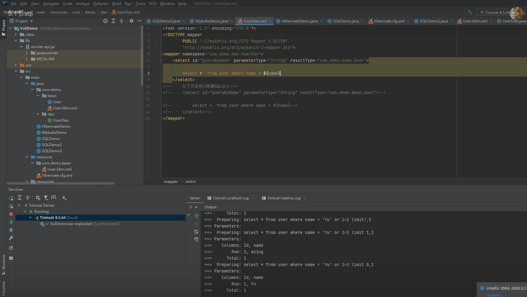Open the MybatisDemo file in tree
Viewport: 527px width, 297px height.
pos(54,133)
